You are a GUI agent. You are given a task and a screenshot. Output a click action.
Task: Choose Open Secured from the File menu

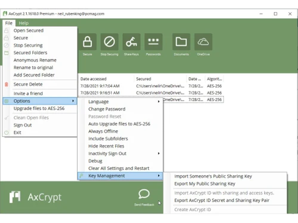[40, 30]
